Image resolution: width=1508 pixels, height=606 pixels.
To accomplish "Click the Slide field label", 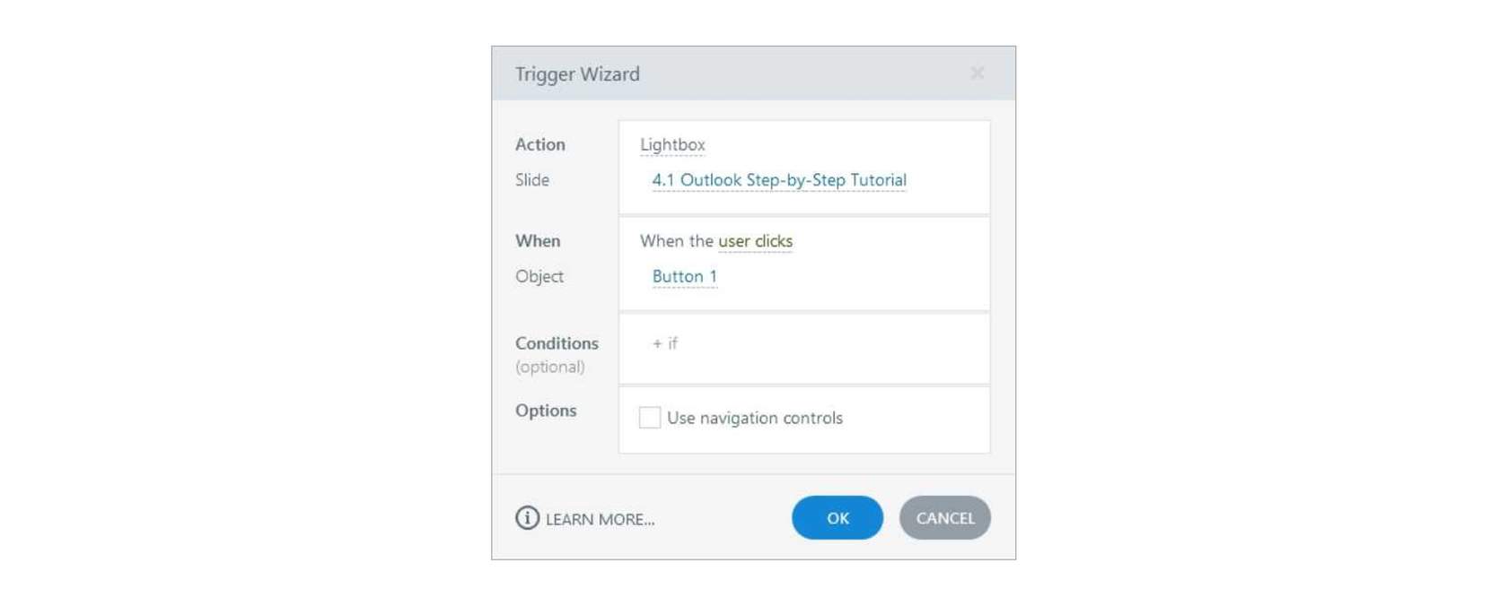I will tap(532, 180).
